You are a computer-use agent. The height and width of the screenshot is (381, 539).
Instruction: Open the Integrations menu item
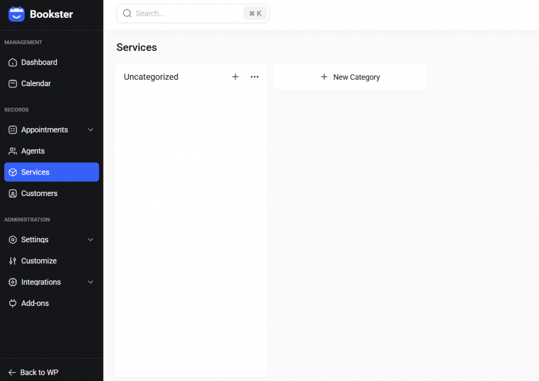(x=41, y=282)
